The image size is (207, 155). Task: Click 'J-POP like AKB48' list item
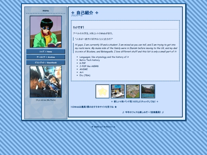[89, 66]
